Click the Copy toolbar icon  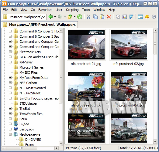[95, 17]
